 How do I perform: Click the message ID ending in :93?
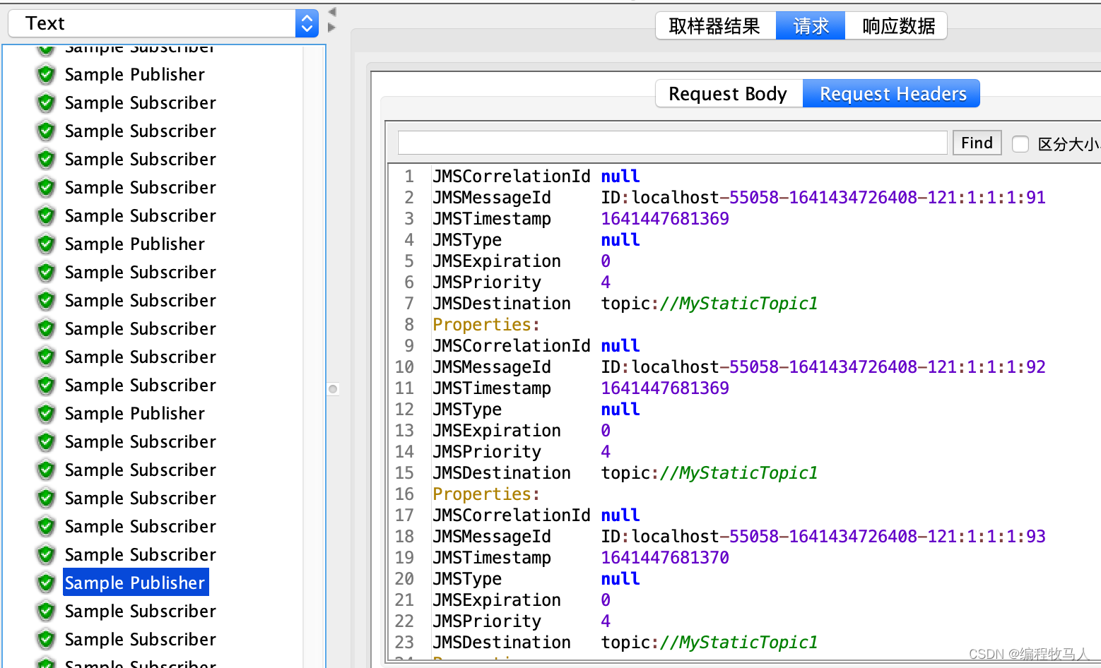click(823, 536)
